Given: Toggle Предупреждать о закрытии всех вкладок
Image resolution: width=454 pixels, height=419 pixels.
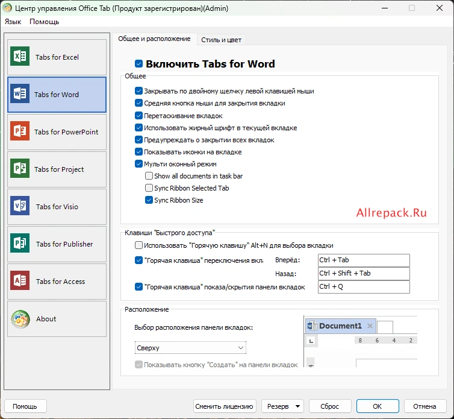Looking at the screenshot, I should click(x=138, y=140).
